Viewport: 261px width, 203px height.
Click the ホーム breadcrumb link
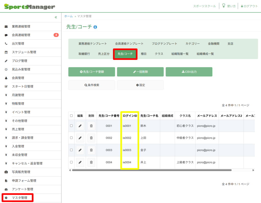coord(68,16)
